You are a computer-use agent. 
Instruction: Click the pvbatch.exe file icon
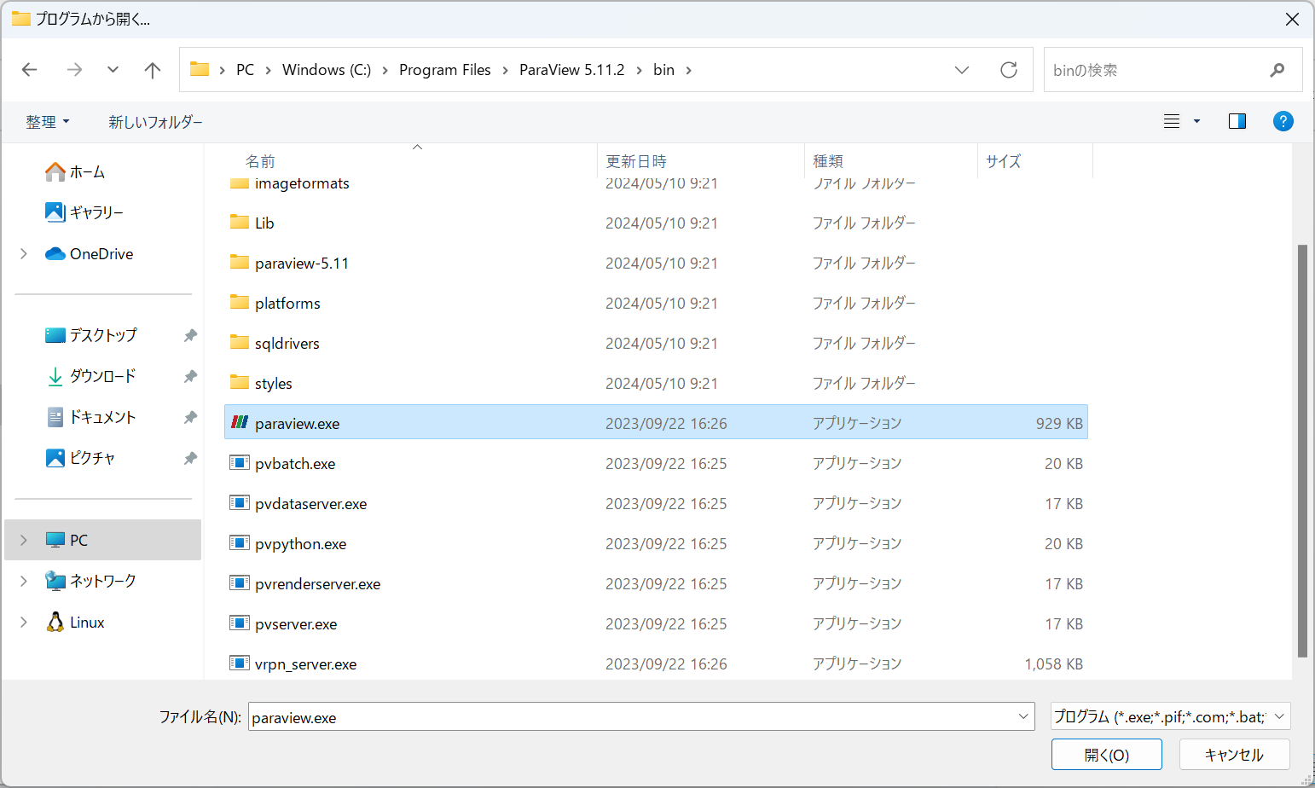240,463
